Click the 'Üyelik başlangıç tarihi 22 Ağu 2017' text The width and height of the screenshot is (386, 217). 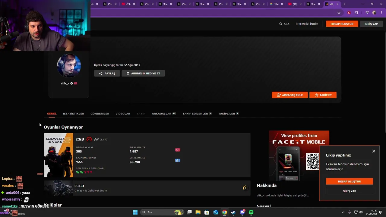pyautogui.click(x=117, y=65)
